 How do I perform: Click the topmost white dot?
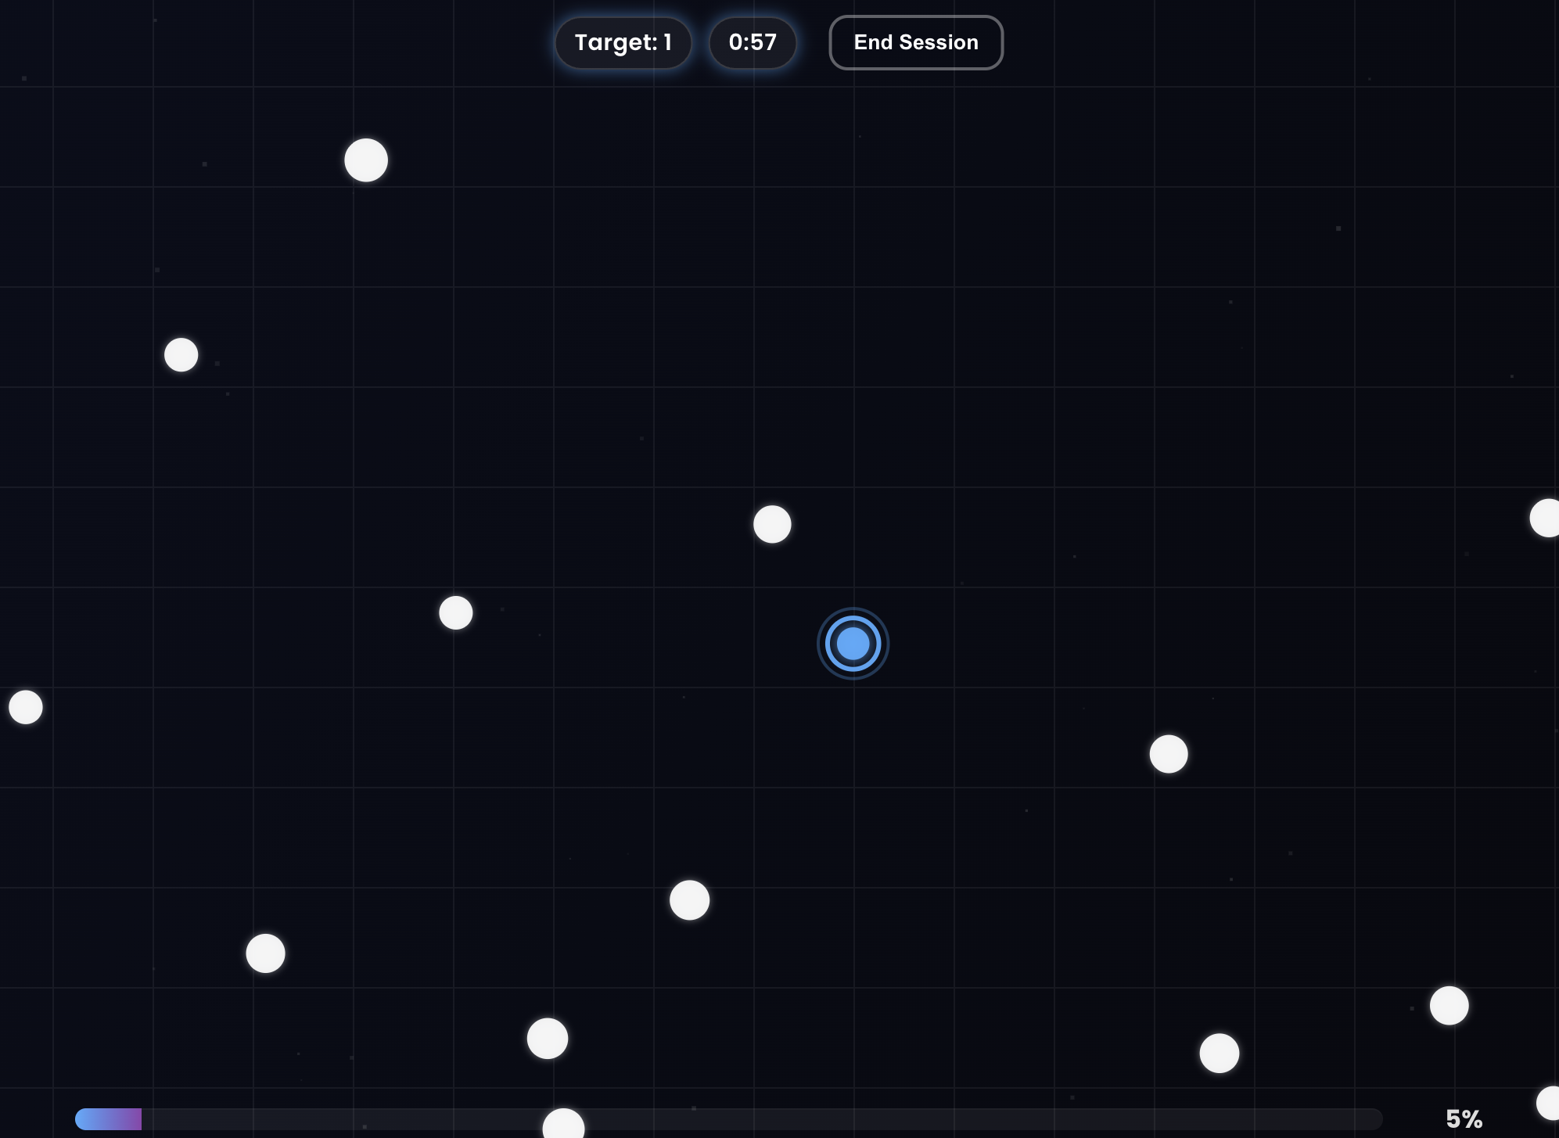[366, 160]
